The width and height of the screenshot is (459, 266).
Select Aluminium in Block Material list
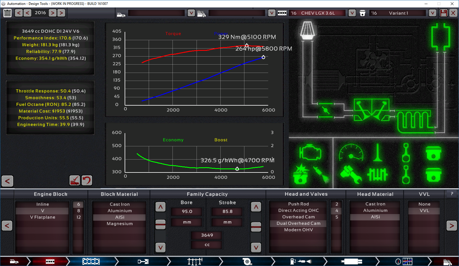click(x=120, y=211)
